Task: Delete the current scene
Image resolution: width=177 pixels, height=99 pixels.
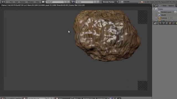Action: pos(98,2)
